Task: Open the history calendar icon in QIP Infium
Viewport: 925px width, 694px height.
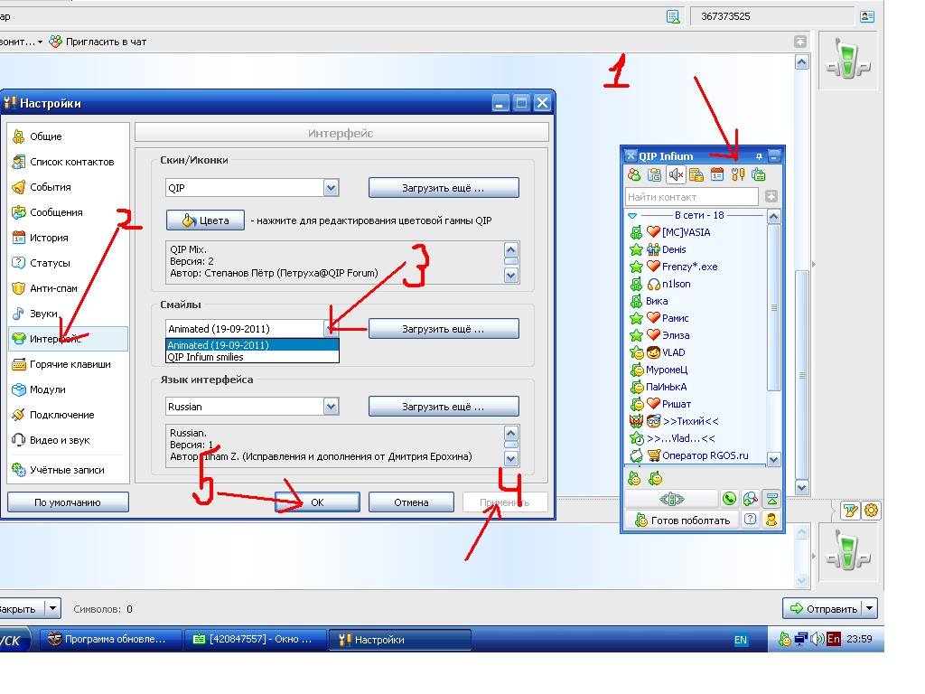Action: coord(716,174)
